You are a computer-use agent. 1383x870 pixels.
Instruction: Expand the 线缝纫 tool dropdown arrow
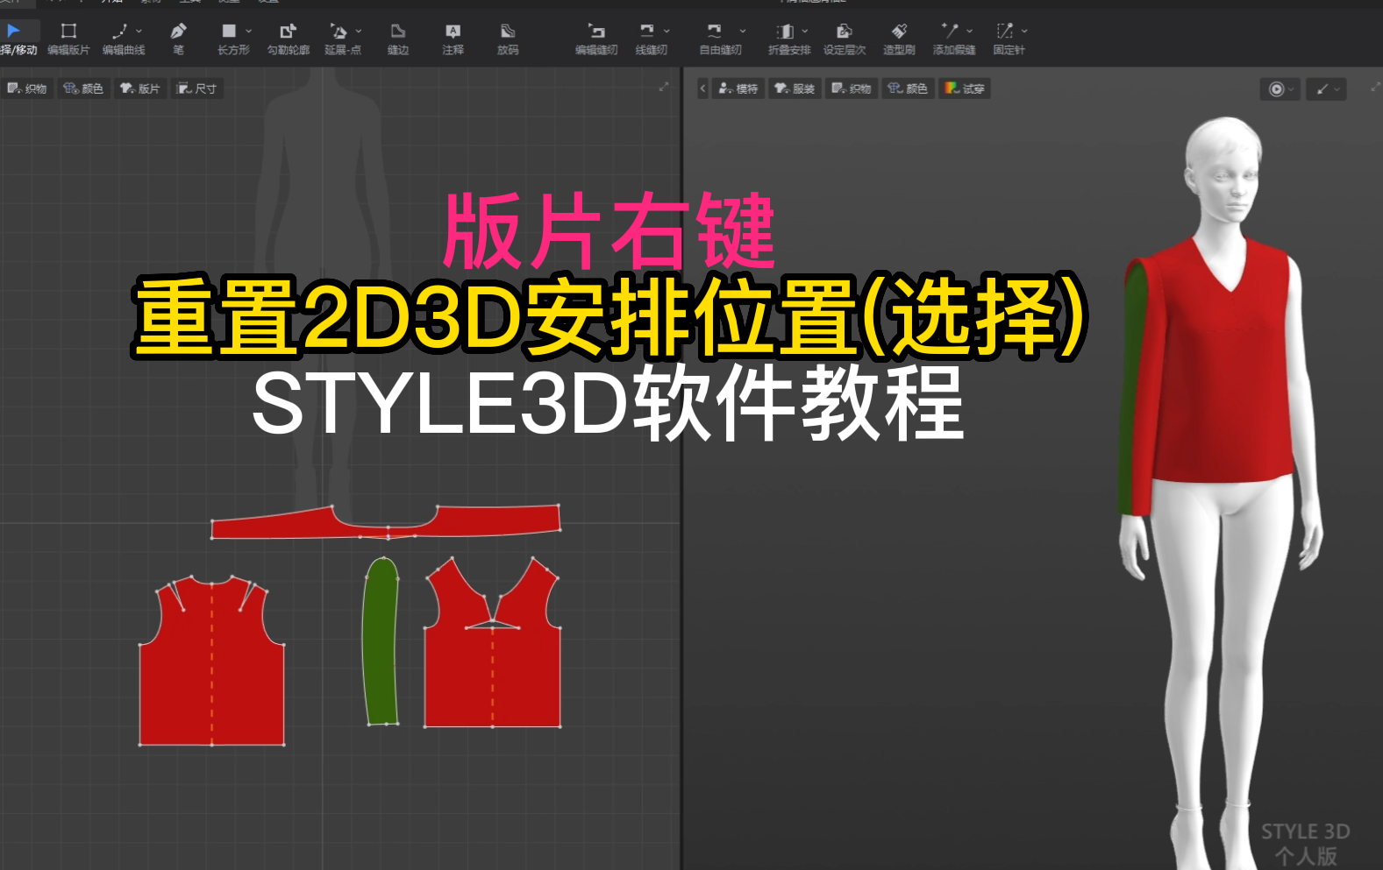pyautogui.click(x=667, y=31)
